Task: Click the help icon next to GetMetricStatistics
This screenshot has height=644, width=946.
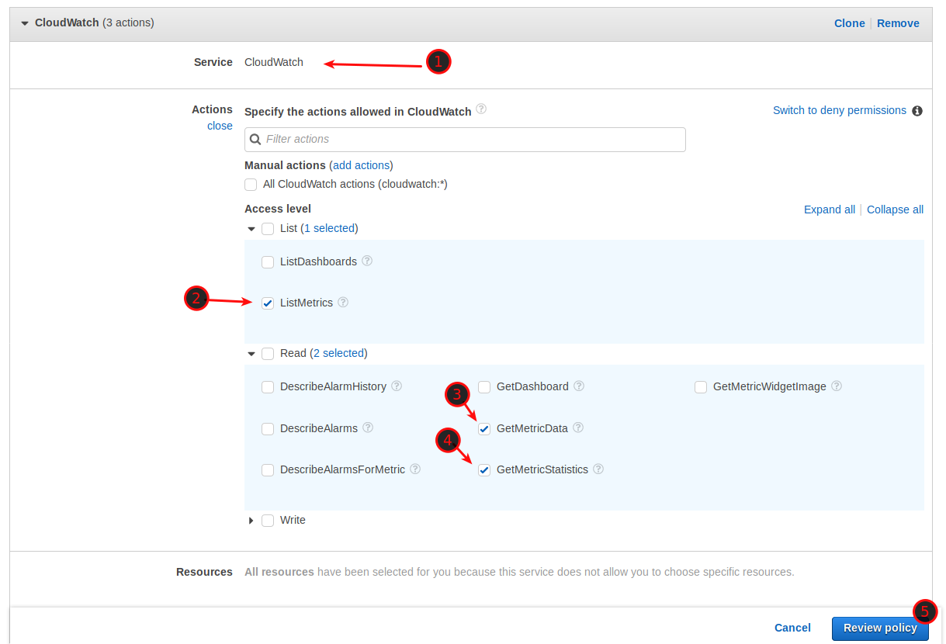Action: [598, 469]
